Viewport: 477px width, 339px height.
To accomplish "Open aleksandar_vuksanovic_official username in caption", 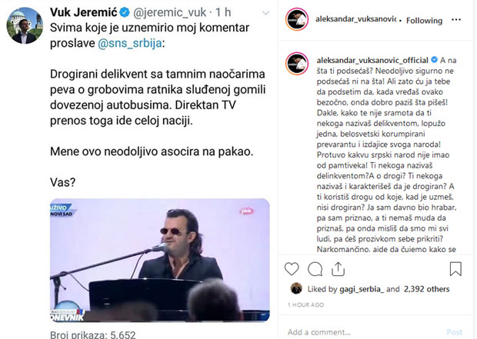I will 372,60.
